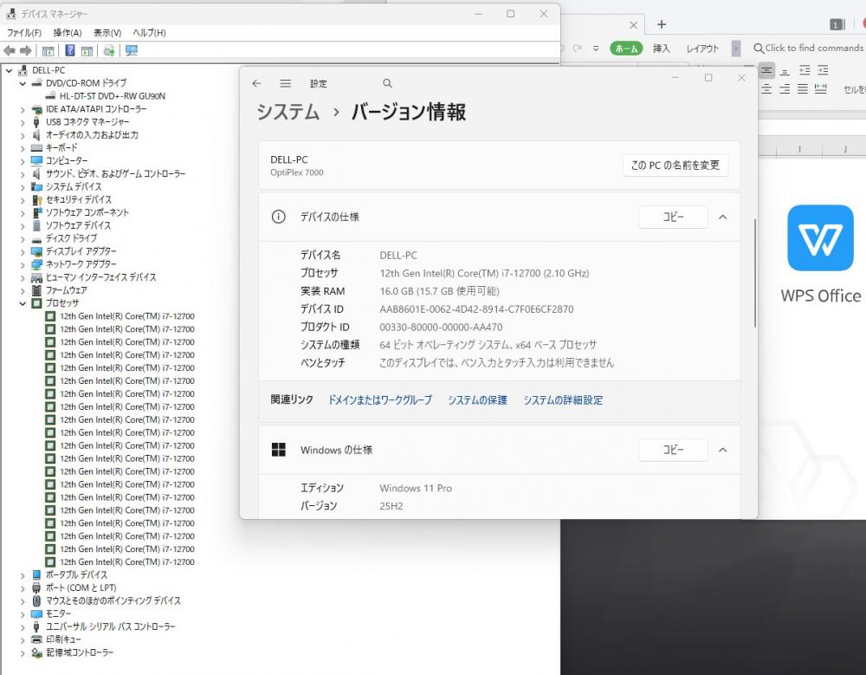Screen dimensions: 866x675
Task: Click increase indent icon in WPS ribbon
Action: tap(824, 70)
